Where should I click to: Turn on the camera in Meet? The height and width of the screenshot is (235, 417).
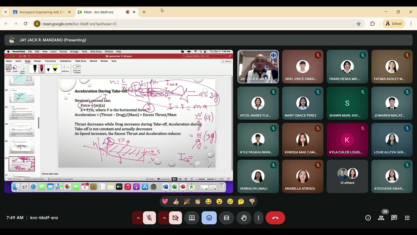click(x=176, y=218)
